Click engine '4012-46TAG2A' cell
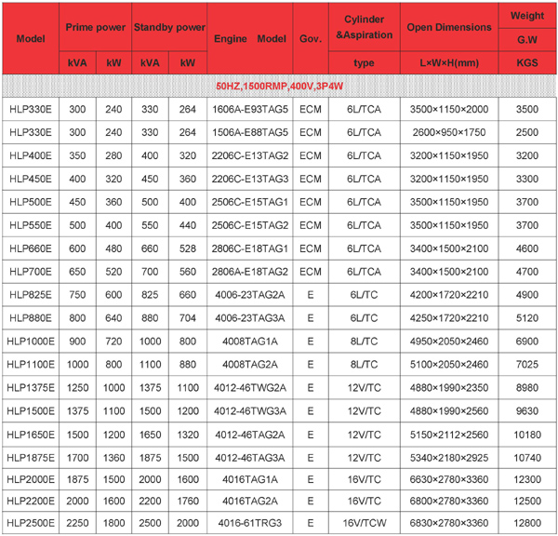Image resolution: width=558 pixels, height=536 pixels. tap(250, 435)
